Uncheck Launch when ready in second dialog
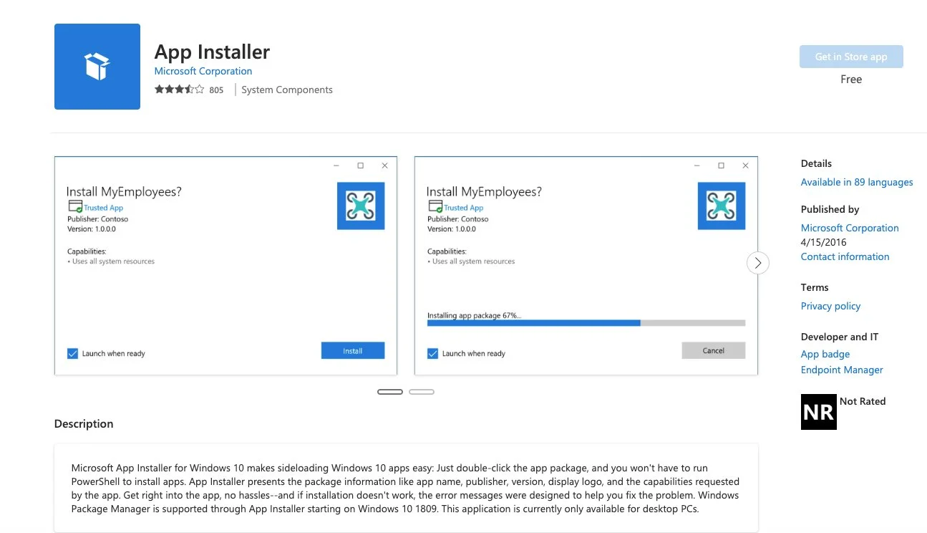 [x=432, y=353]
